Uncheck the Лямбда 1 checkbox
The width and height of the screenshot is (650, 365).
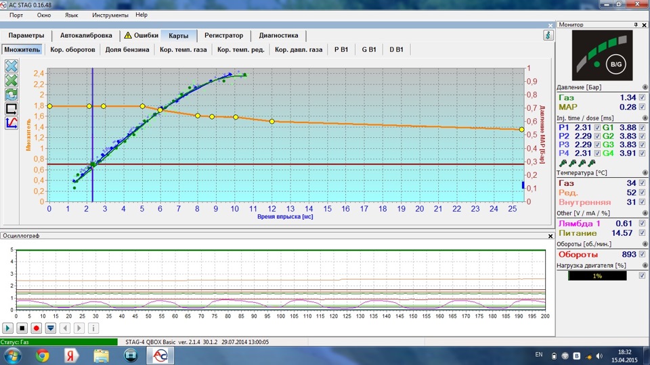coord(642,223)
